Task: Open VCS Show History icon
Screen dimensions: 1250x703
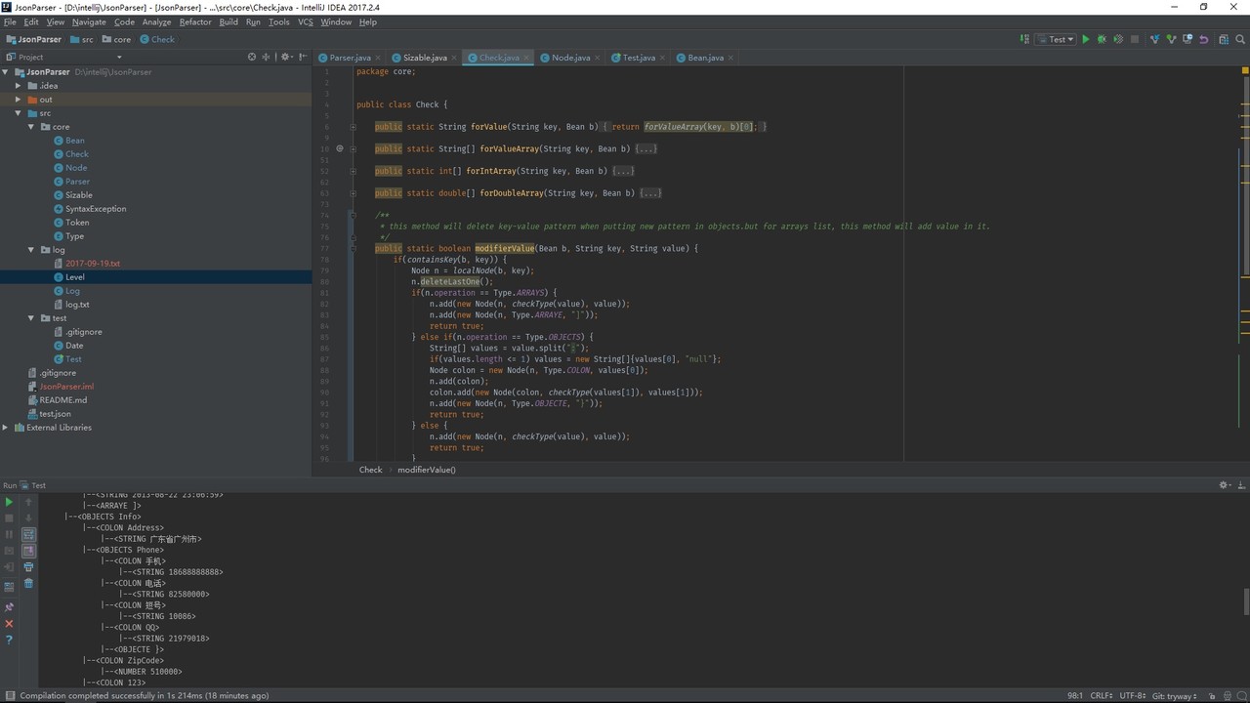Action: pos(1187,39)
